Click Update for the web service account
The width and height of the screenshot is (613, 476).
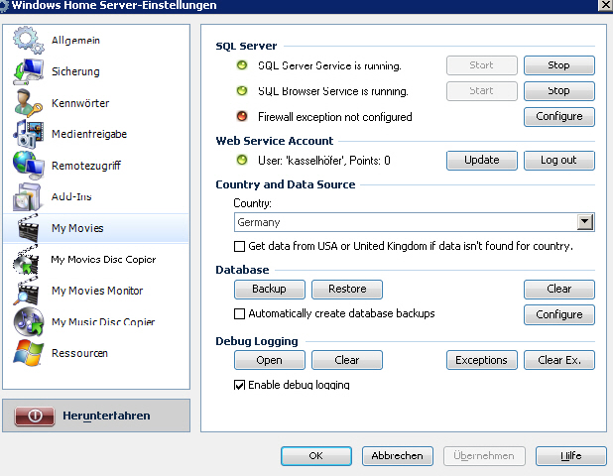click(482, 161)
